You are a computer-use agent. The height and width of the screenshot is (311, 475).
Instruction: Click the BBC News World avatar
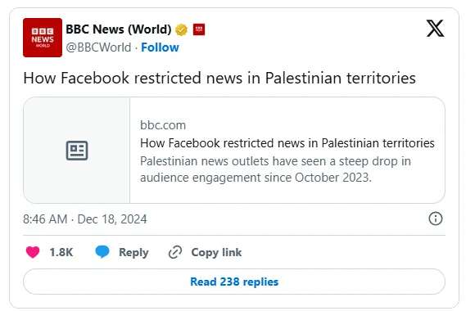coord(43,38)
